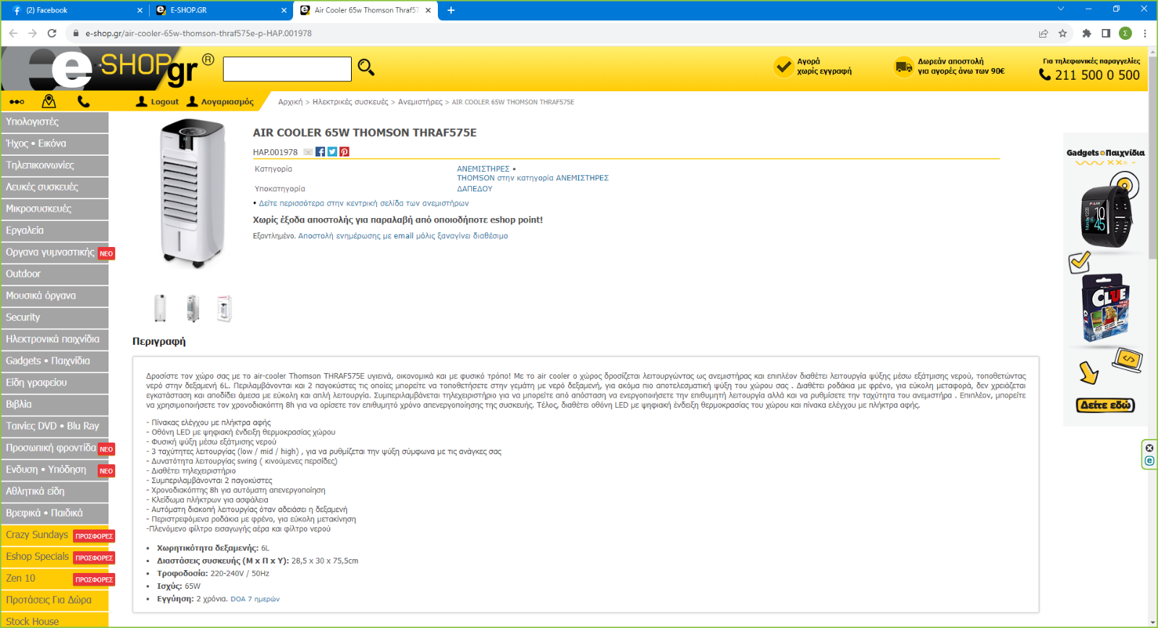Request email notification when available again
This screenshot has width=1158, height=628.
click(403, 236)
